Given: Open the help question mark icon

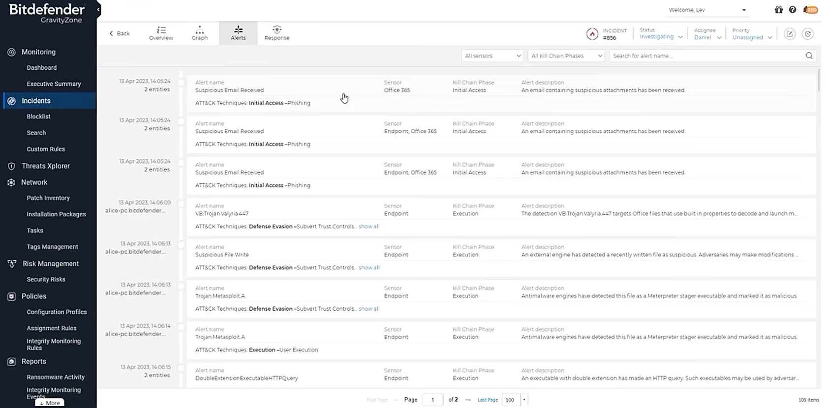Looking at the screenshot, I should [792, 10].
